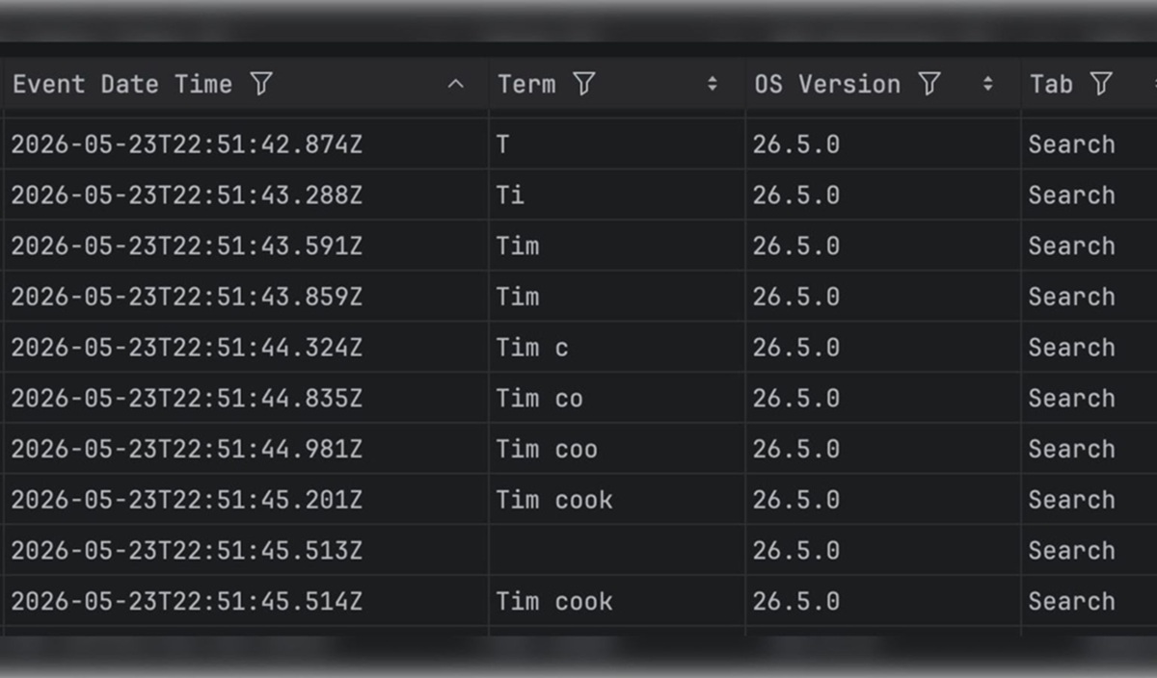Select OS version 26.5.0 in 45.514Z row

pyautogui.click(x=796, y=602)
